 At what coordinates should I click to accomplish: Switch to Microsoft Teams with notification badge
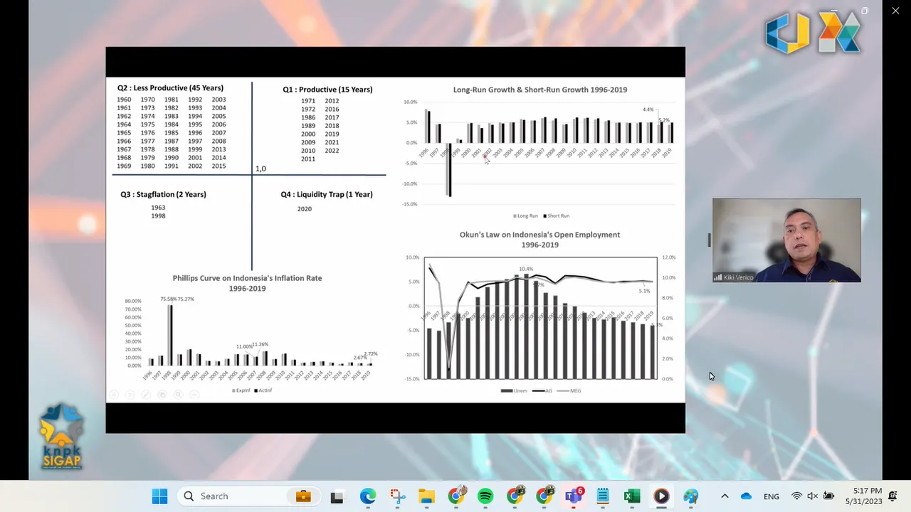tap(574, 496)
